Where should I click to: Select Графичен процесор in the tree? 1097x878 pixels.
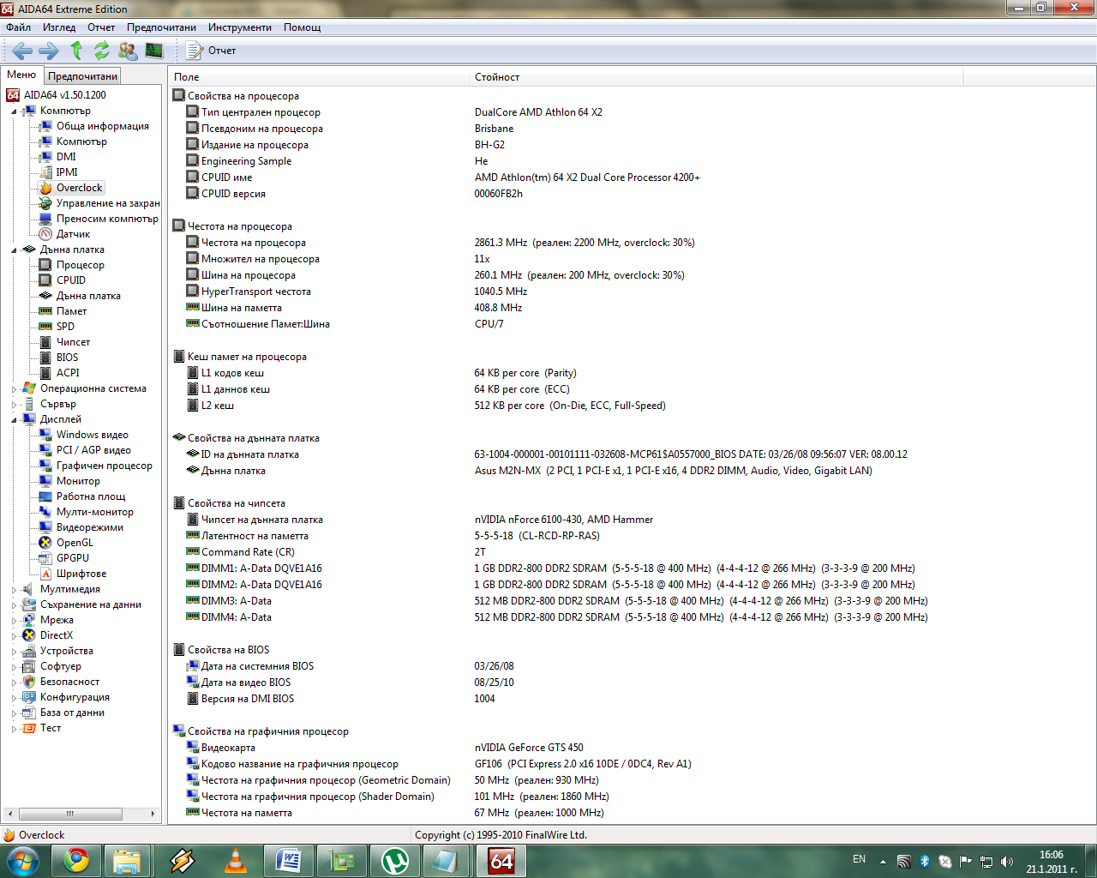104,466
